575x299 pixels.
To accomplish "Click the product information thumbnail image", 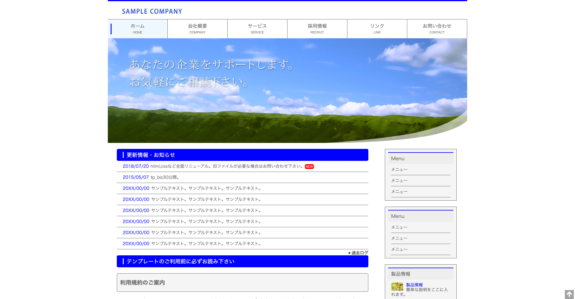I will pyautogui.click(x=397, y=287).
